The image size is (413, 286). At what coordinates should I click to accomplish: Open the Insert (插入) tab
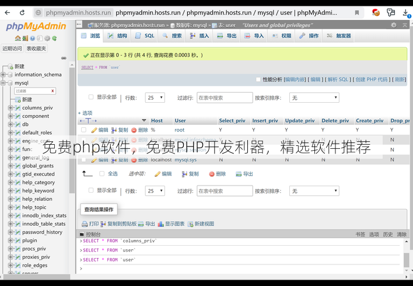(x=199, y=36)
